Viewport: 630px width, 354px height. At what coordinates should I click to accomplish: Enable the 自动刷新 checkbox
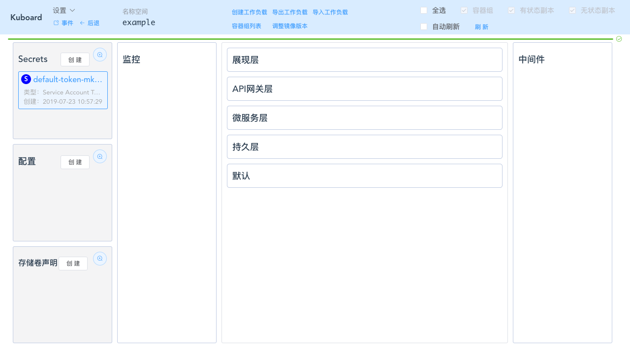click(x=424, y=27)
